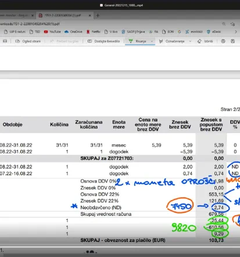Open the OneDrive bookmark
The image size is (240, 257).
click(x=73, y=31)
